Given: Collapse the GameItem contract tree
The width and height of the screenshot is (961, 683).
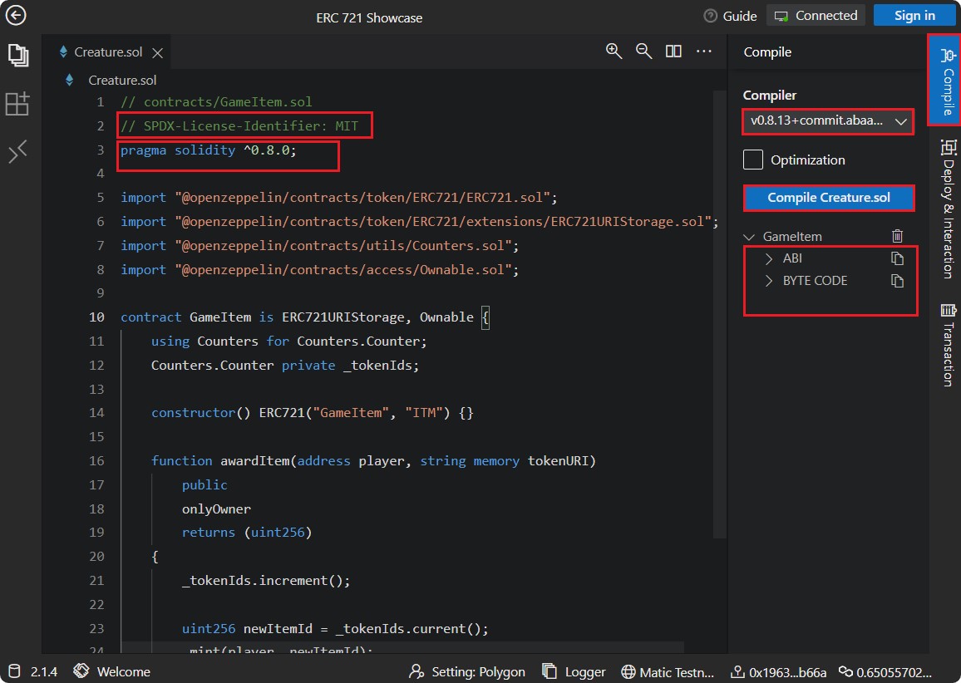Looking at the screenshot, I should (751, 237).
